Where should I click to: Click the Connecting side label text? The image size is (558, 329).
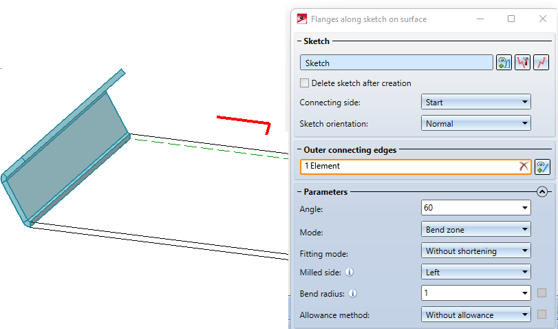coord(330,103)
